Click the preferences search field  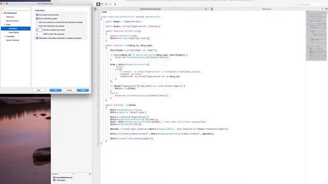pyautogui.click(x=16, y=9)
